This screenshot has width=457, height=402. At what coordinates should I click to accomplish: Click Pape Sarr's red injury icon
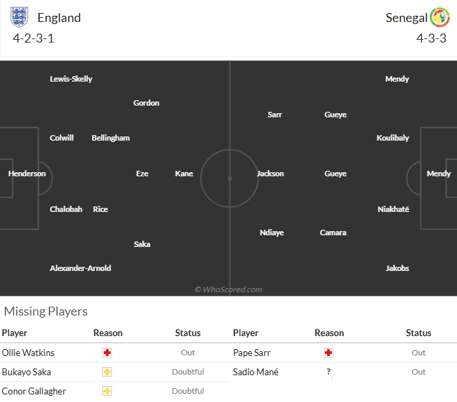(328, 353)
